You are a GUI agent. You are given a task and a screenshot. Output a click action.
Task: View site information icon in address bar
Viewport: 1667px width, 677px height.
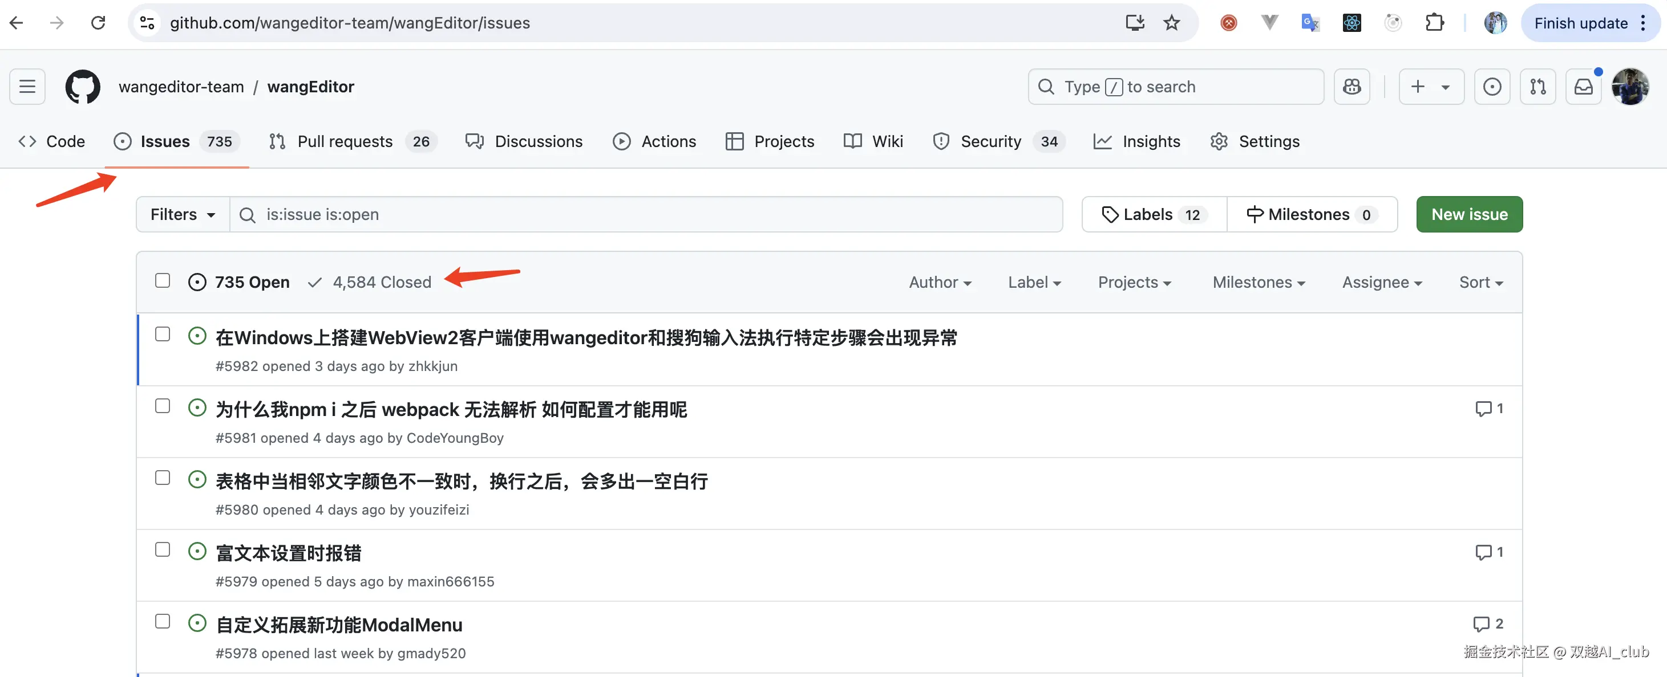pos(148,23)
